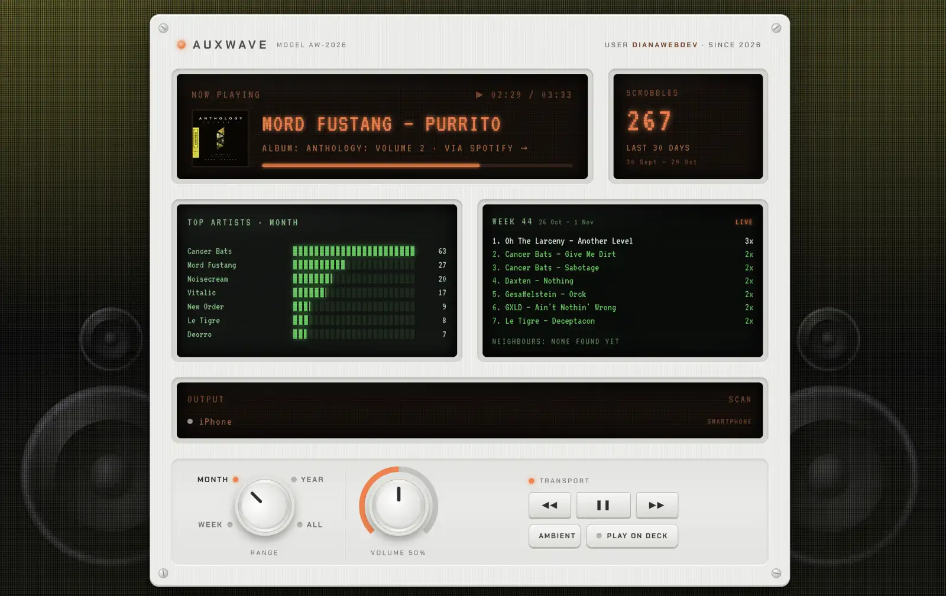
Task: Click the orange dot beside the AUXWAVE logo
Action: (x=182, y=45)
